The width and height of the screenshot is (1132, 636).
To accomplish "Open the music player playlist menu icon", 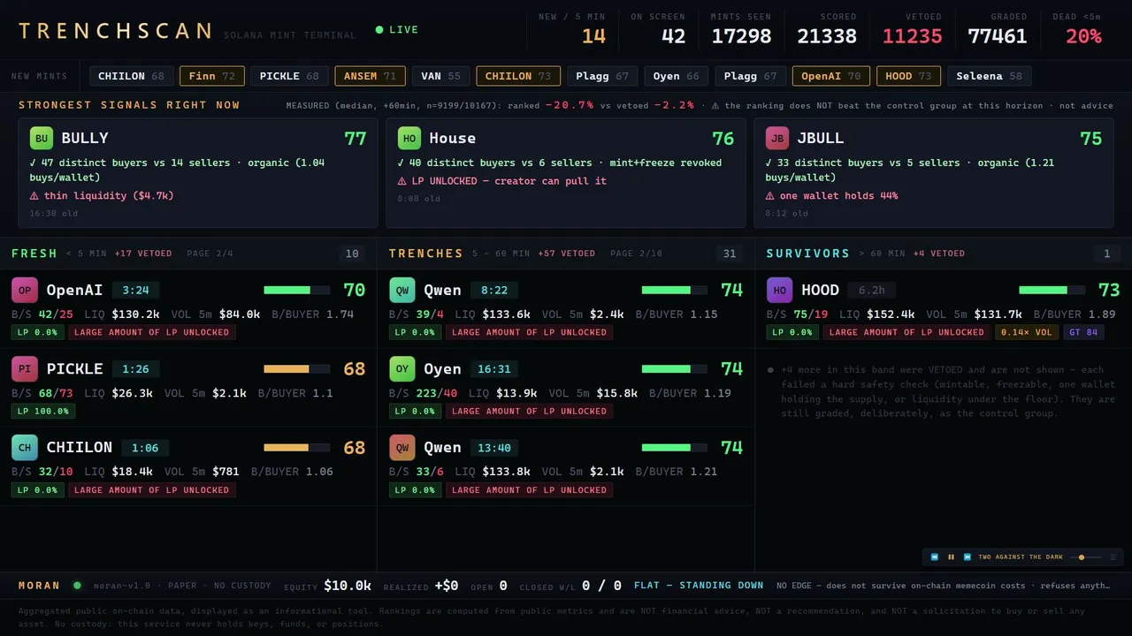I will 1113,557.
